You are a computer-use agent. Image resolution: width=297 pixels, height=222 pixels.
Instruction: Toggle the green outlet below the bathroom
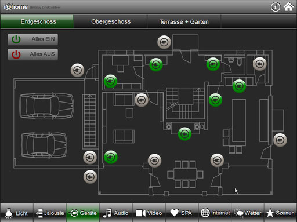pyautogui.click(x=239, y=86)
